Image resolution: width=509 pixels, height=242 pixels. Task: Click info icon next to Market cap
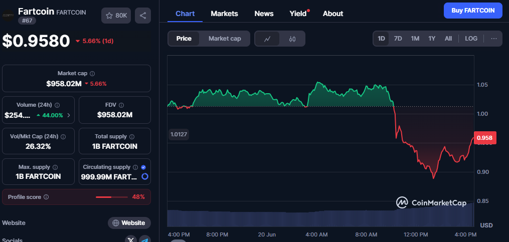tap(92, 74)
